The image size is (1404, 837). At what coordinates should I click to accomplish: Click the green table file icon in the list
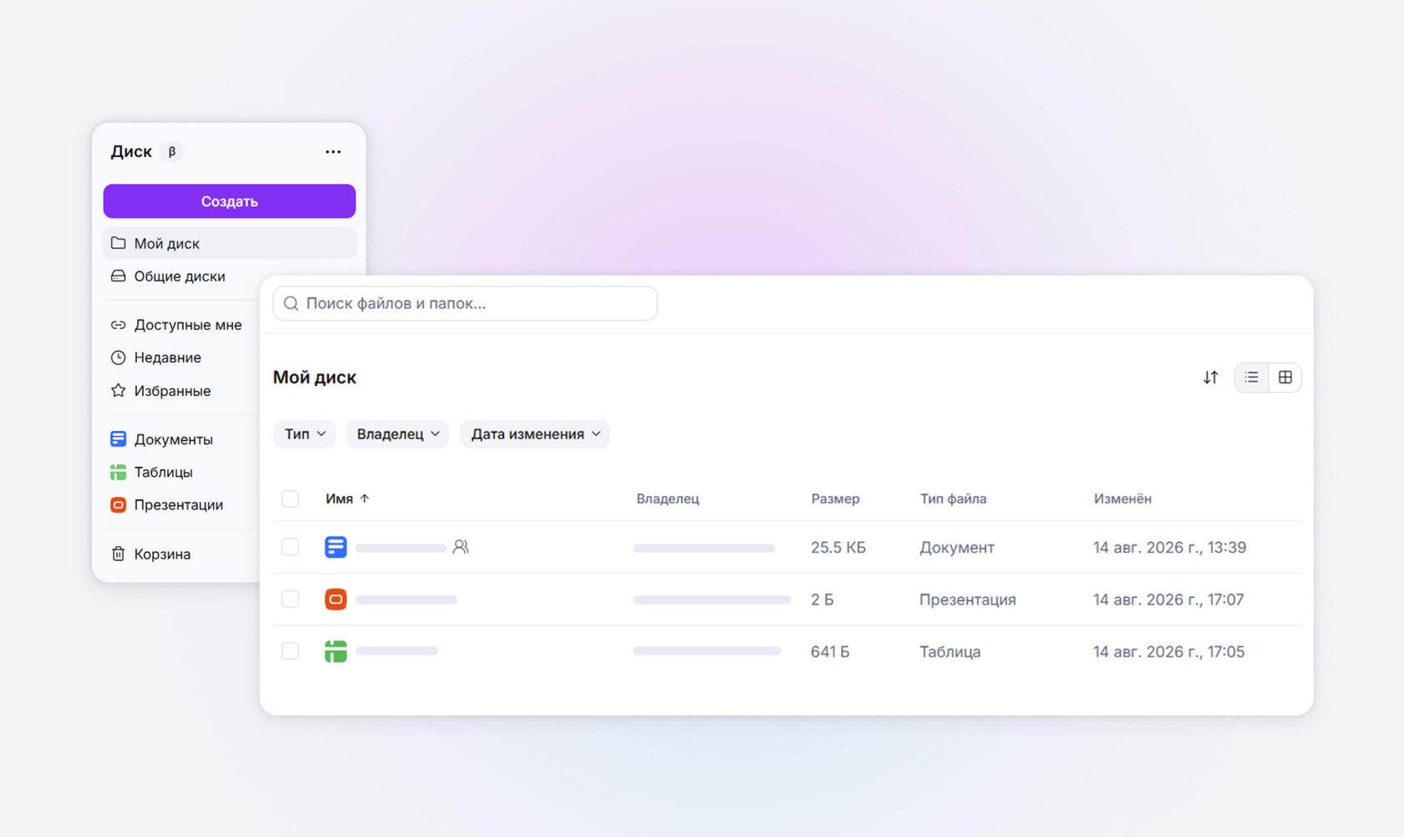point(336,651)
